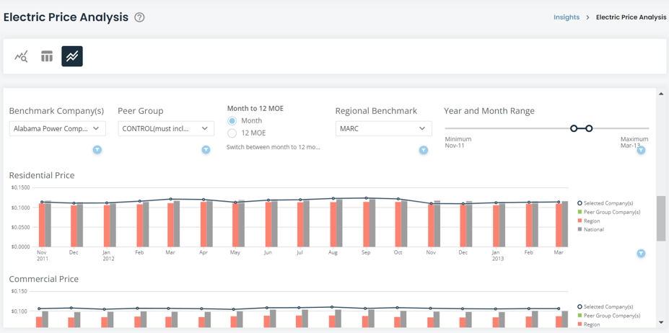Click the Switch between month to 12 mo... hint
Viewport: 669px width, 333px height.
(x=274, y=147)
